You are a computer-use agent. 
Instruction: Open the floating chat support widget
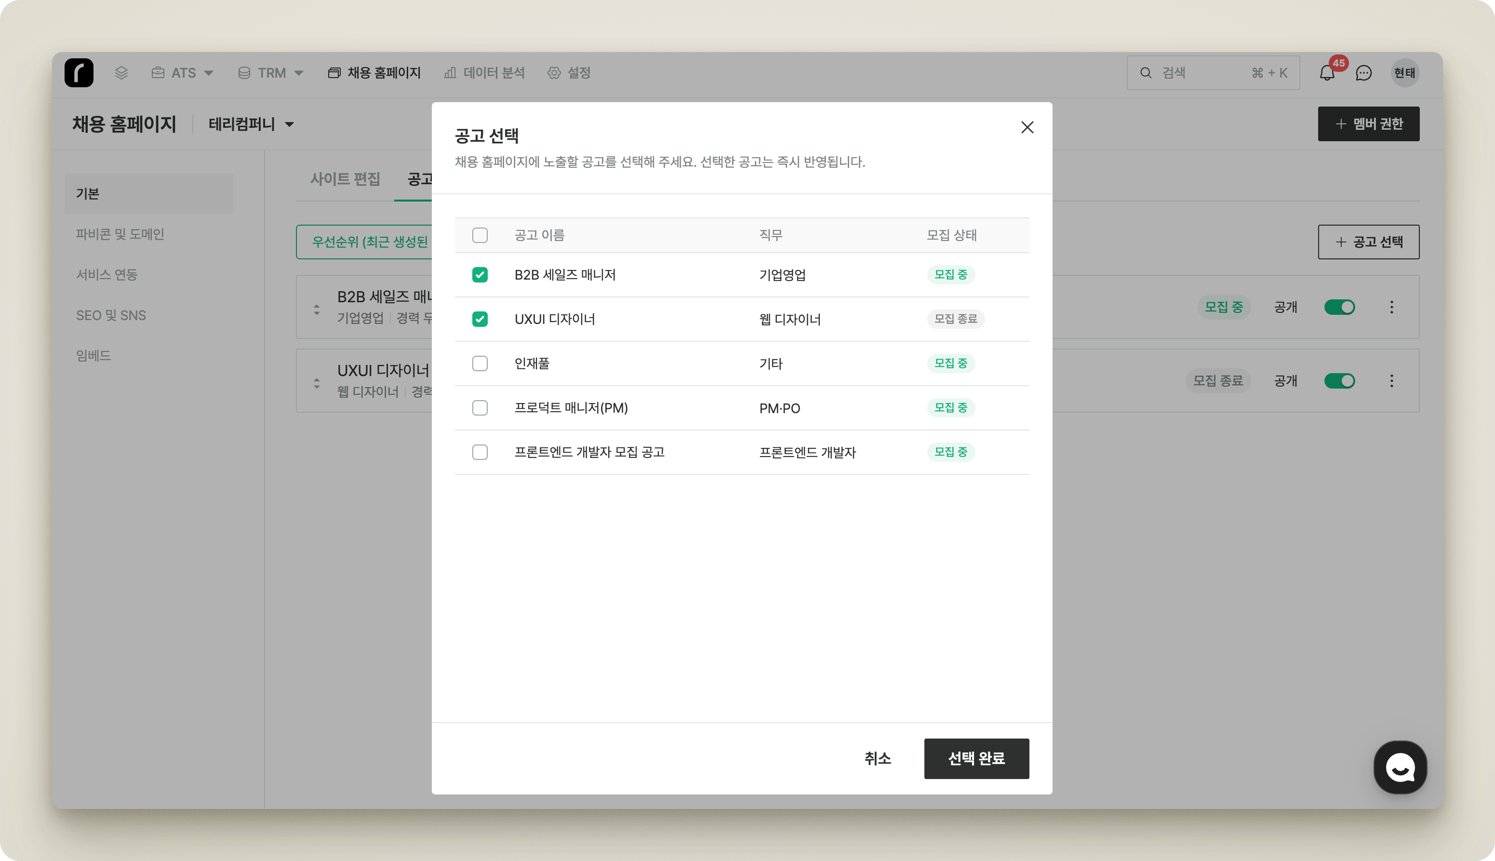[x=1400, y=767]
